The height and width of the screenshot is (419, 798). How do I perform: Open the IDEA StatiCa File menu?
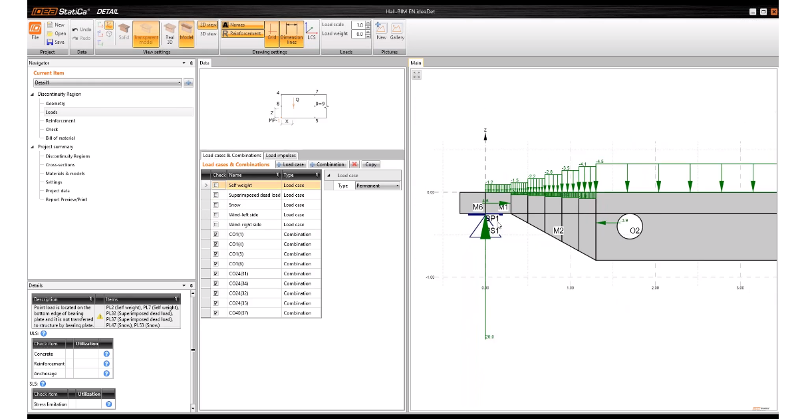click(x=35, y=31)
